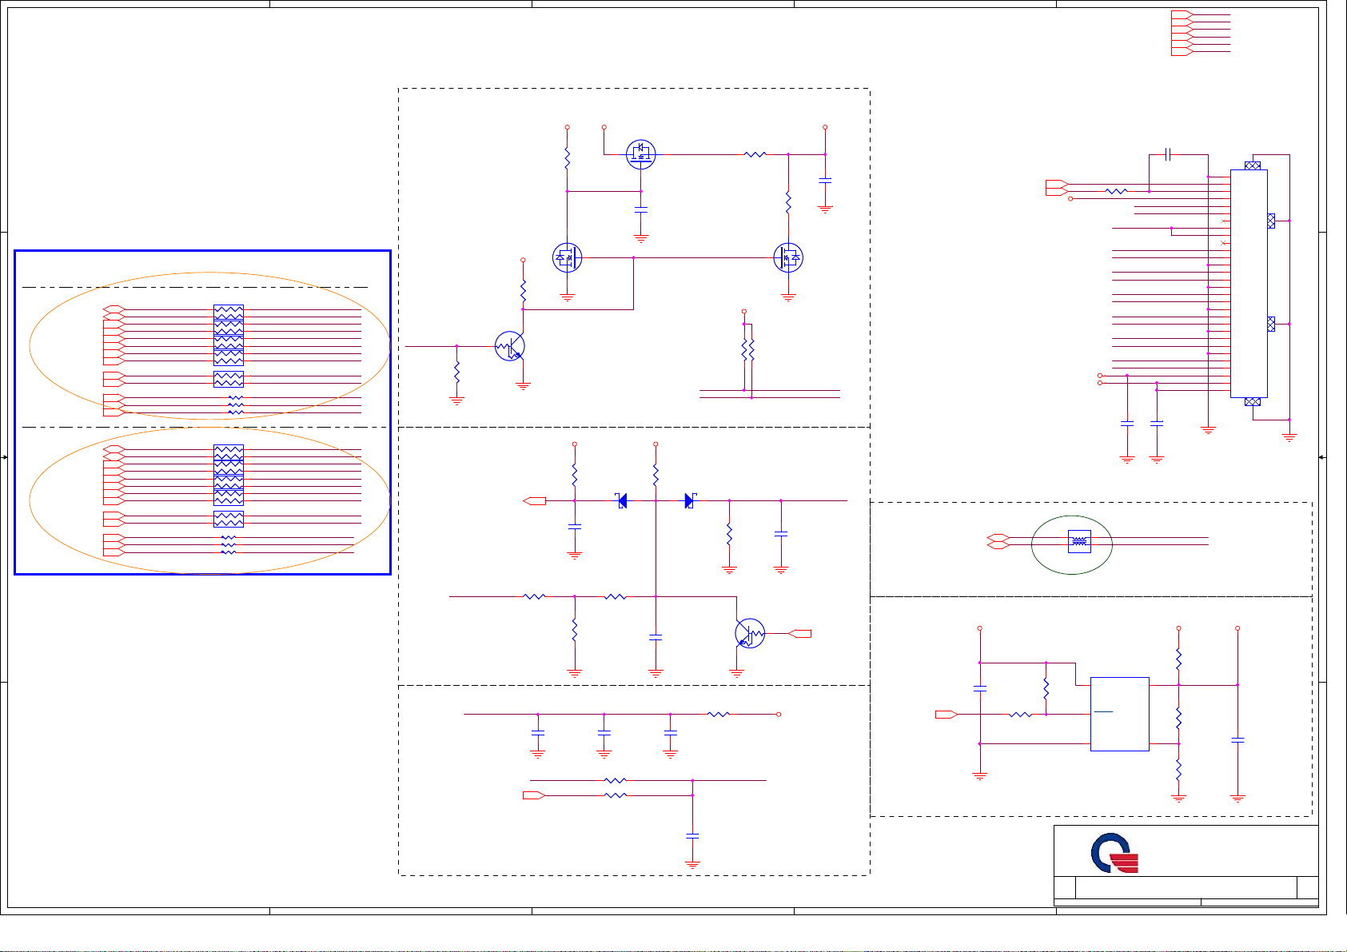Viewport: 1347px width, 952px height.
Task: Click the middle of three side-by-side grounded capacitors in the bottom block
Action: pyautogui.click(x=604, y=732)
